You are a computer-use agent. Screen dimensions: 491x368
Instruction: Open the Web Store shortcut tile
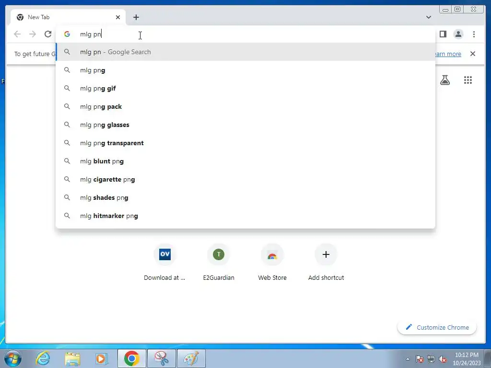[x=272, y=262]
